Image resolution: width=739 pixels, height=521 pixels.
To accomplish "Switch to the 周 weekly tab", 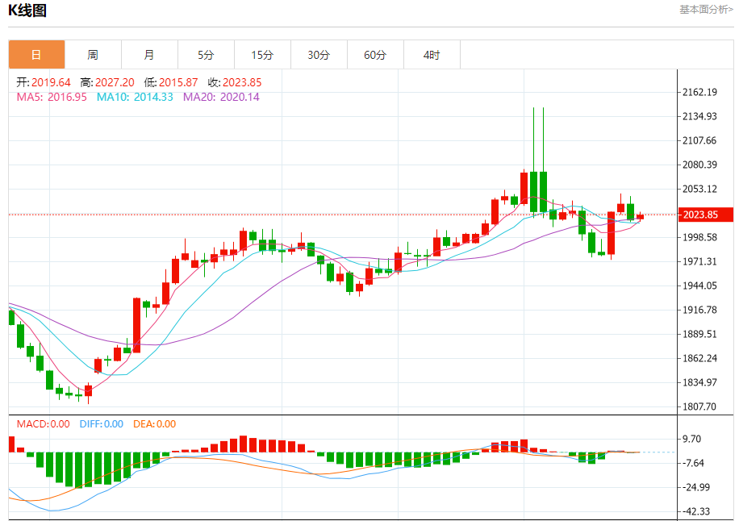I will click(93, 55).
